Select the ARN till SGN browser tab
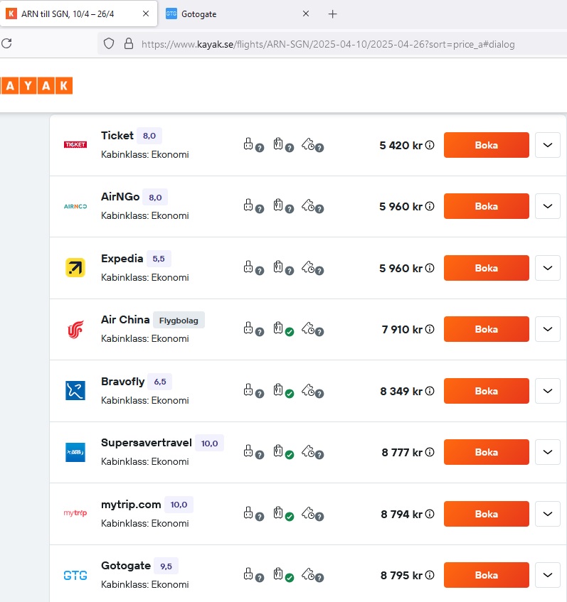 click(x=78, y=14)
